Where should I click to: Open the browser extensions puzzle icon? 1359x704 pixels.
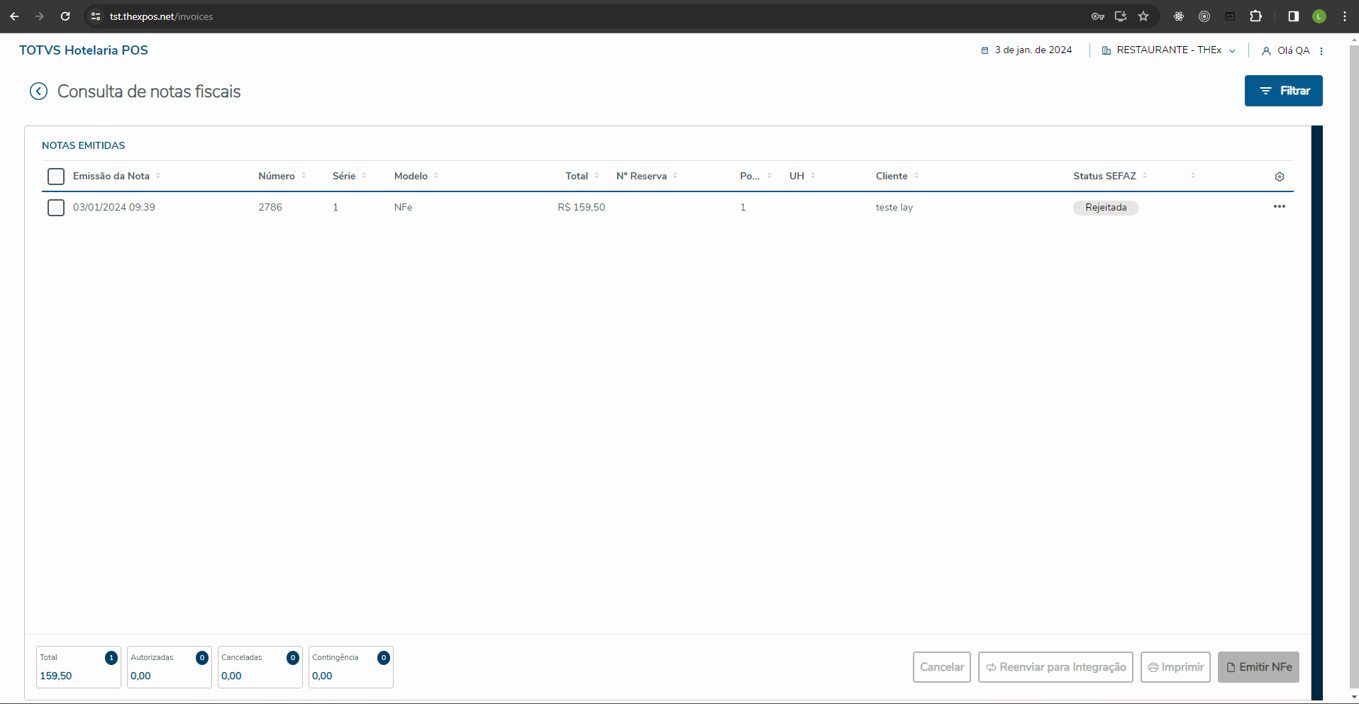click(1255, 16)
